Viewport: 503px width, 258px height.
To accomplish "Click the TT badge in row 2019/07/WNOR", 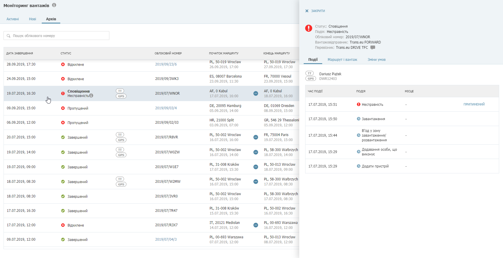I will point(120,91).
